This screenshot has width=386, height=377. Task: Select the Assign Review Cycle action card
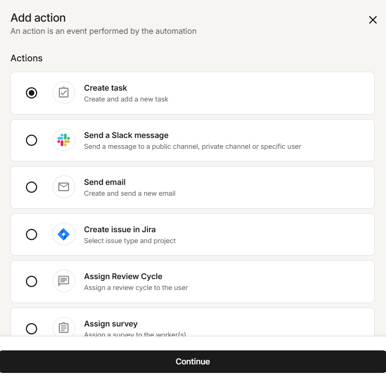tap(193, 281)
